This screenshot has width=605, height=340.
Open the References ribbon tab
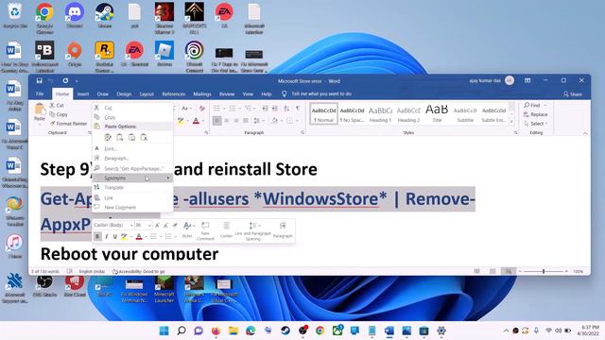174,93
